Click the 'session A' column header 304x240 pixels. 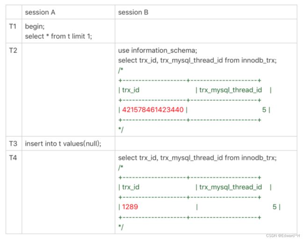click(x=40, y=12)
